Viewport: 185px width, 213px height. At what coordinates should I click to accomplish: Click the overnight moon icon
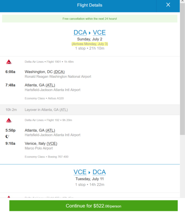coord(7,136)
